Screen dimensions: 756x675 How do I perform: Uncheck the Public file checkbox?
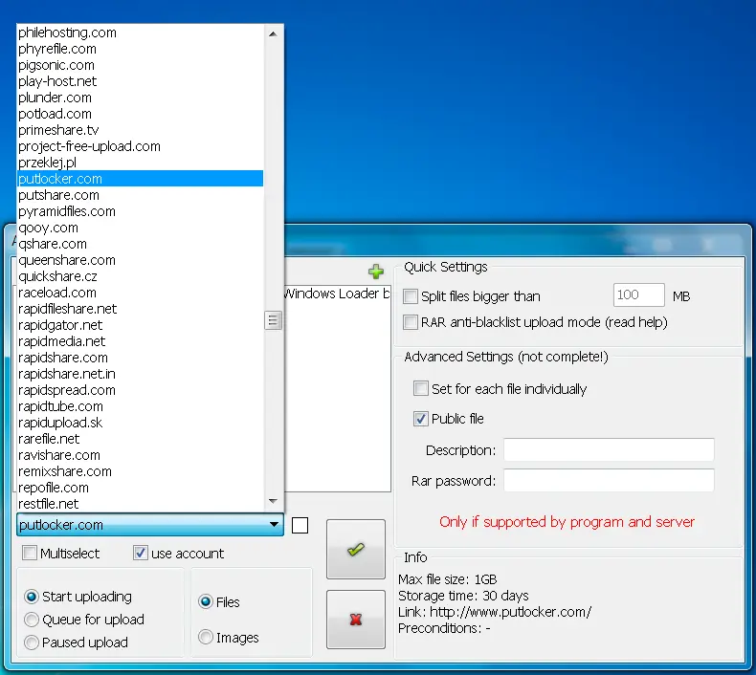pos(421,419)
